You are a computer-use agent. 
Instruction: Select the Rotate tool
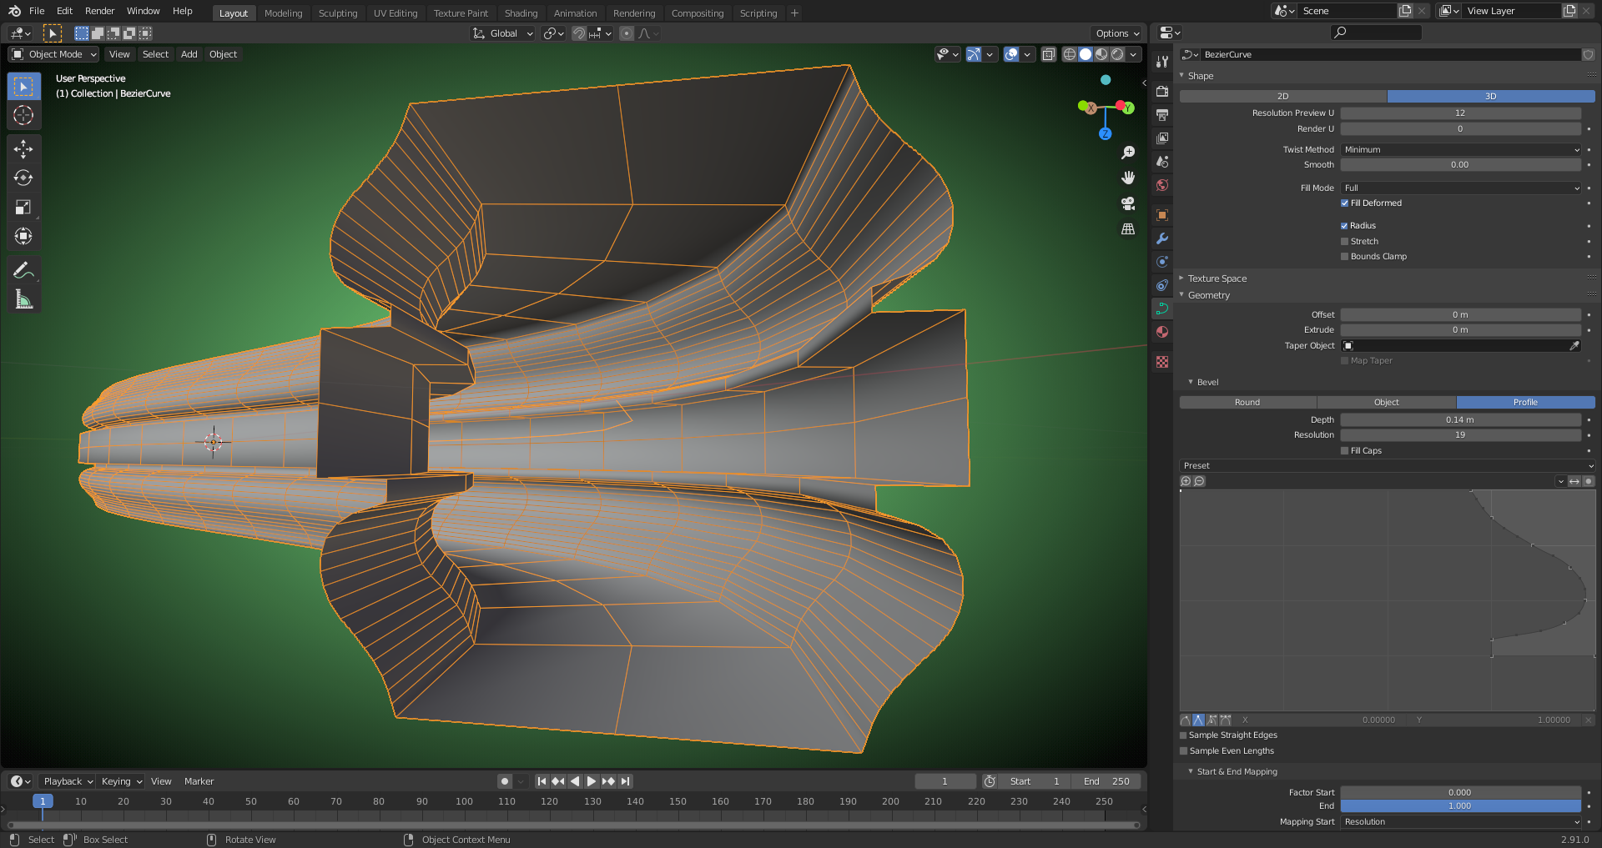[x=23, y=178]
